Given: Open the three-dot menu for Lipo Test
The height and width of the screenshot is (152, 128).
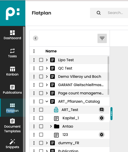Looking at the screenshot, I should (x=34, y=60).
